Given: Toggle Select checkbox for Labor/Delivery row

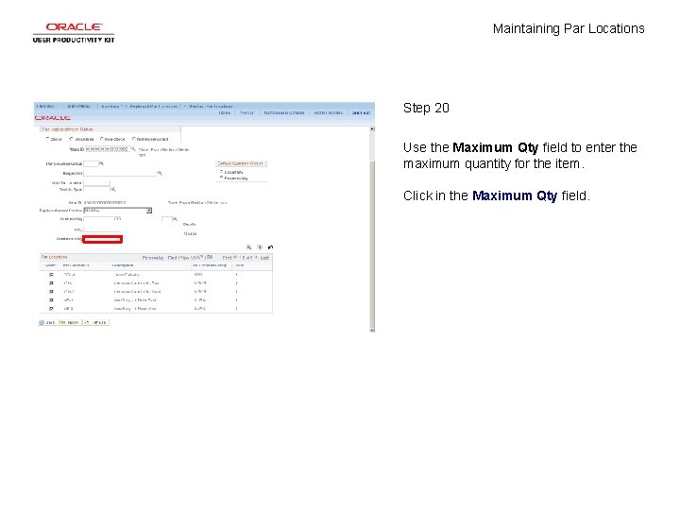Looking at the screenshot, I should tap(51, 275).
